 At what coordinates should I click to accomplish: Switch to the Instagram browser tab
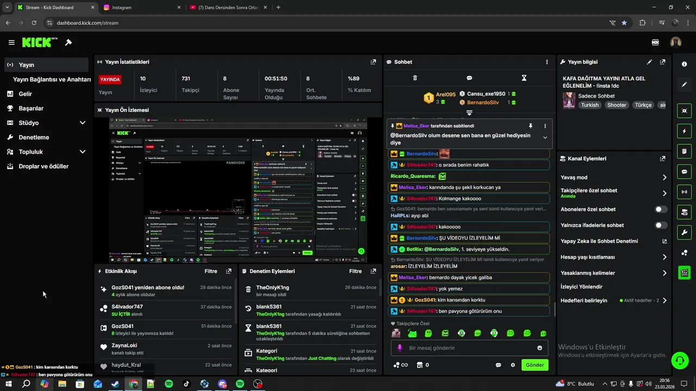coord(140,8)
